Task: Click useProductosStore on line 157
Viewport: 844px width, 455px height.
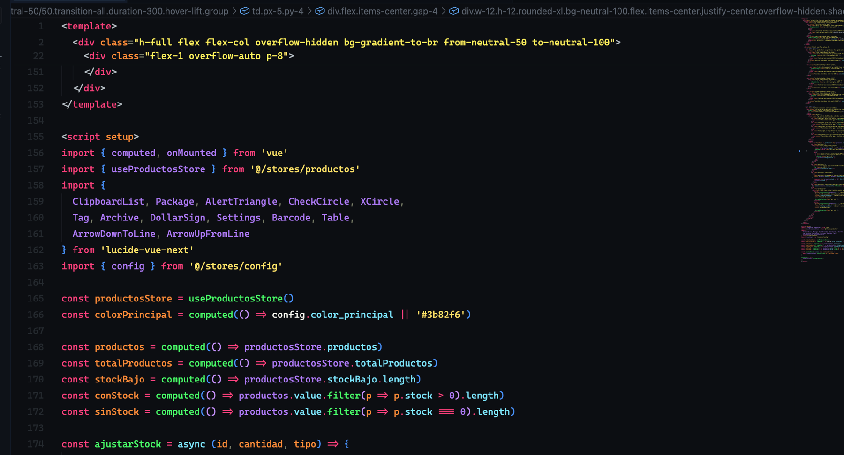Action: [158, 169]
